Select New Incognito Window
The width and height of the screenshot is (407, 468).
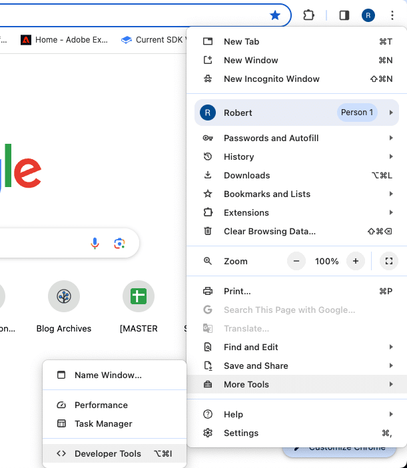pyautogui.click(x=271, y=79)
